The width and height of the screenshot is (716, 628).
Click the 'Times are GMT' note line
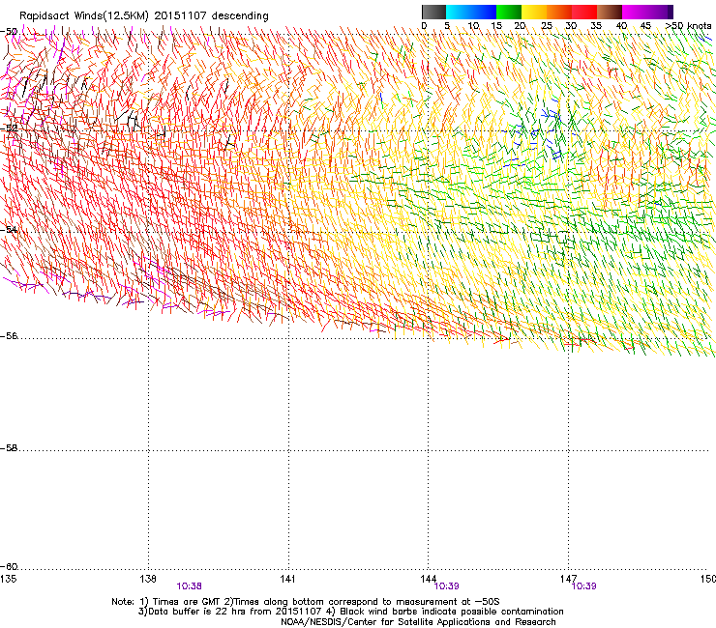[x=306, y=602]
